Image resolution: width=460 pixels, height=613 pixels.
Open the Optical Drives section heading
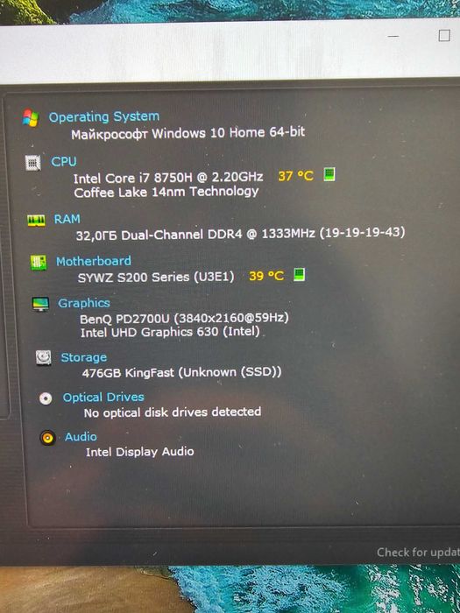tap(103, 398)
